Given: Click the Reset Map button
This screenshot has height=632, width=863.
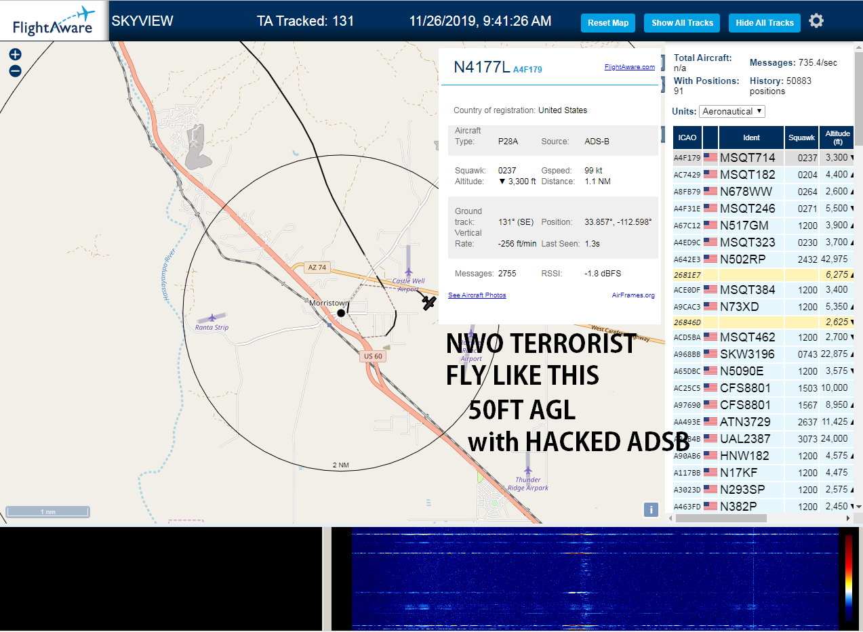Looking at the screenshot, I should (x=608, y=23).
